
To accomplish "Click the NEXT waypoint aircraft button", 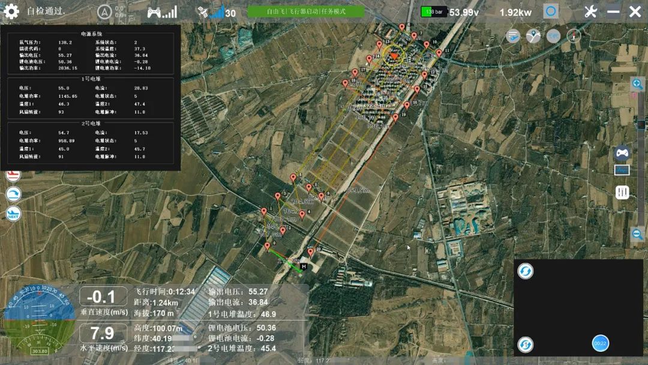I will click(13, 214).
